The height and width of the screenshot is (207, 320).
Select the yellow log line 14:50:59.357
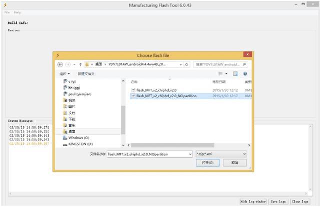(29, 144)
